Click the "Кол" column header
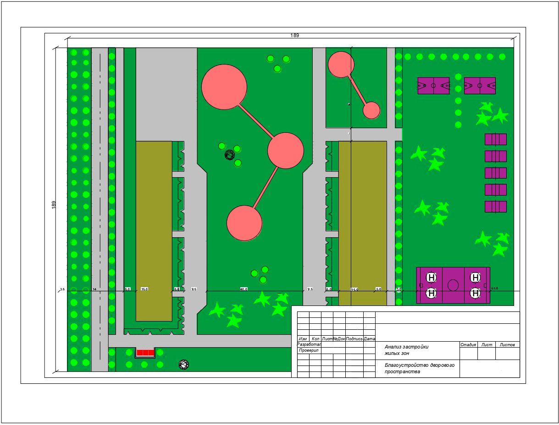559x425 pixels. pos(315,339)
